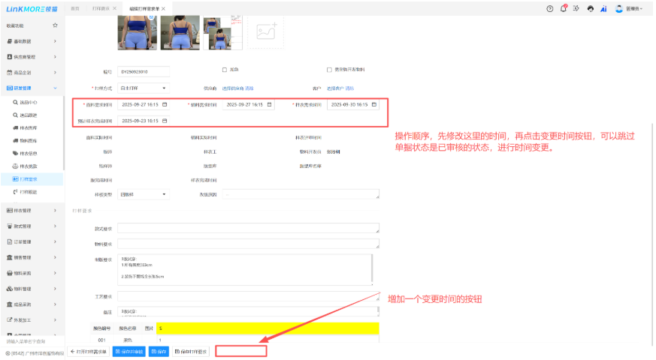Screen dimensions: 656x360
Task: Open calendar picker for 面料需求时间
Action: pyautogui.click(x=165, y=104)
